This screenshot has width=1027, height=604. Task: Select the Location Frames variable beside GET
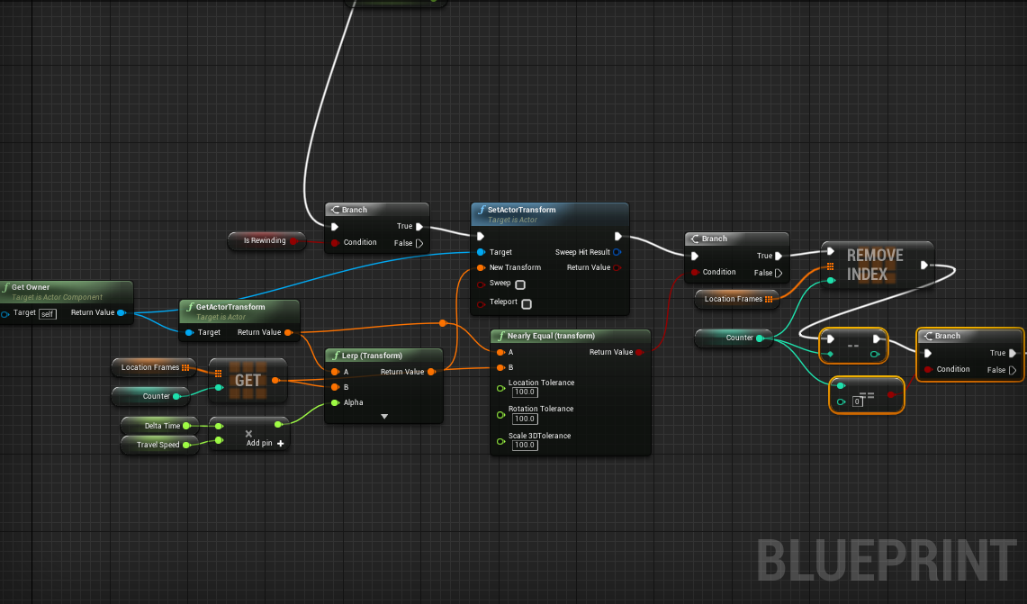[x=155, y=367]
